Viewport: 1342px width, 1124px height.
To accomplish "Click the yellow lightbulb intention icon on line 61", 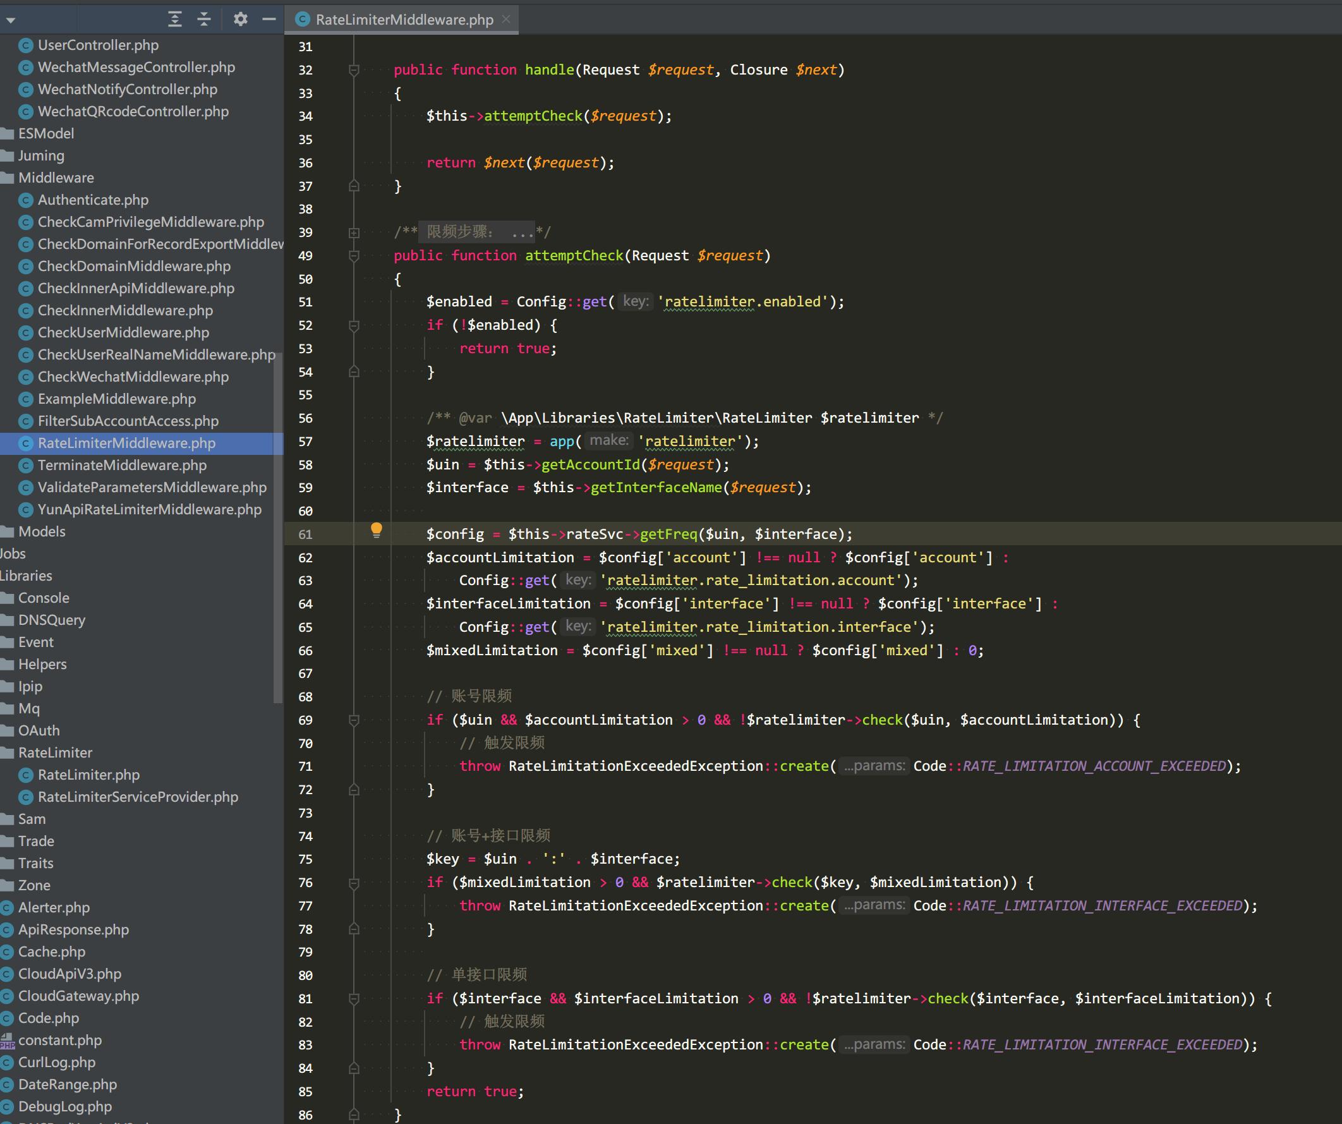I will [x=377, y=529].
